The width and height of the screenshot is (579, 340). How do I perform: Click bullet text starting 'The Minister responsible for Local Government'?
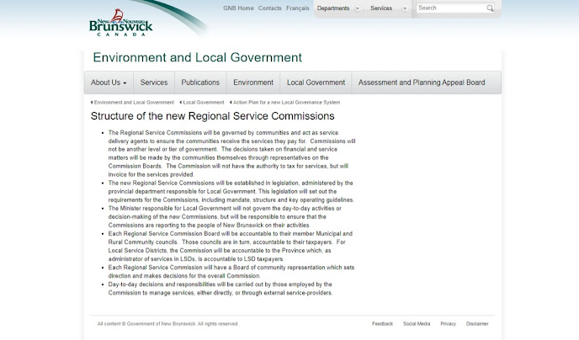coord(225,216)
